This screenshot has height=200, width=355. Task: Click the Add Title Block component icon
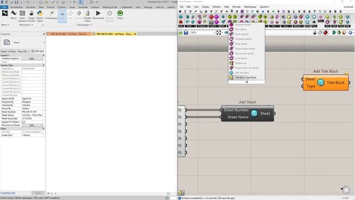point(321,83)
